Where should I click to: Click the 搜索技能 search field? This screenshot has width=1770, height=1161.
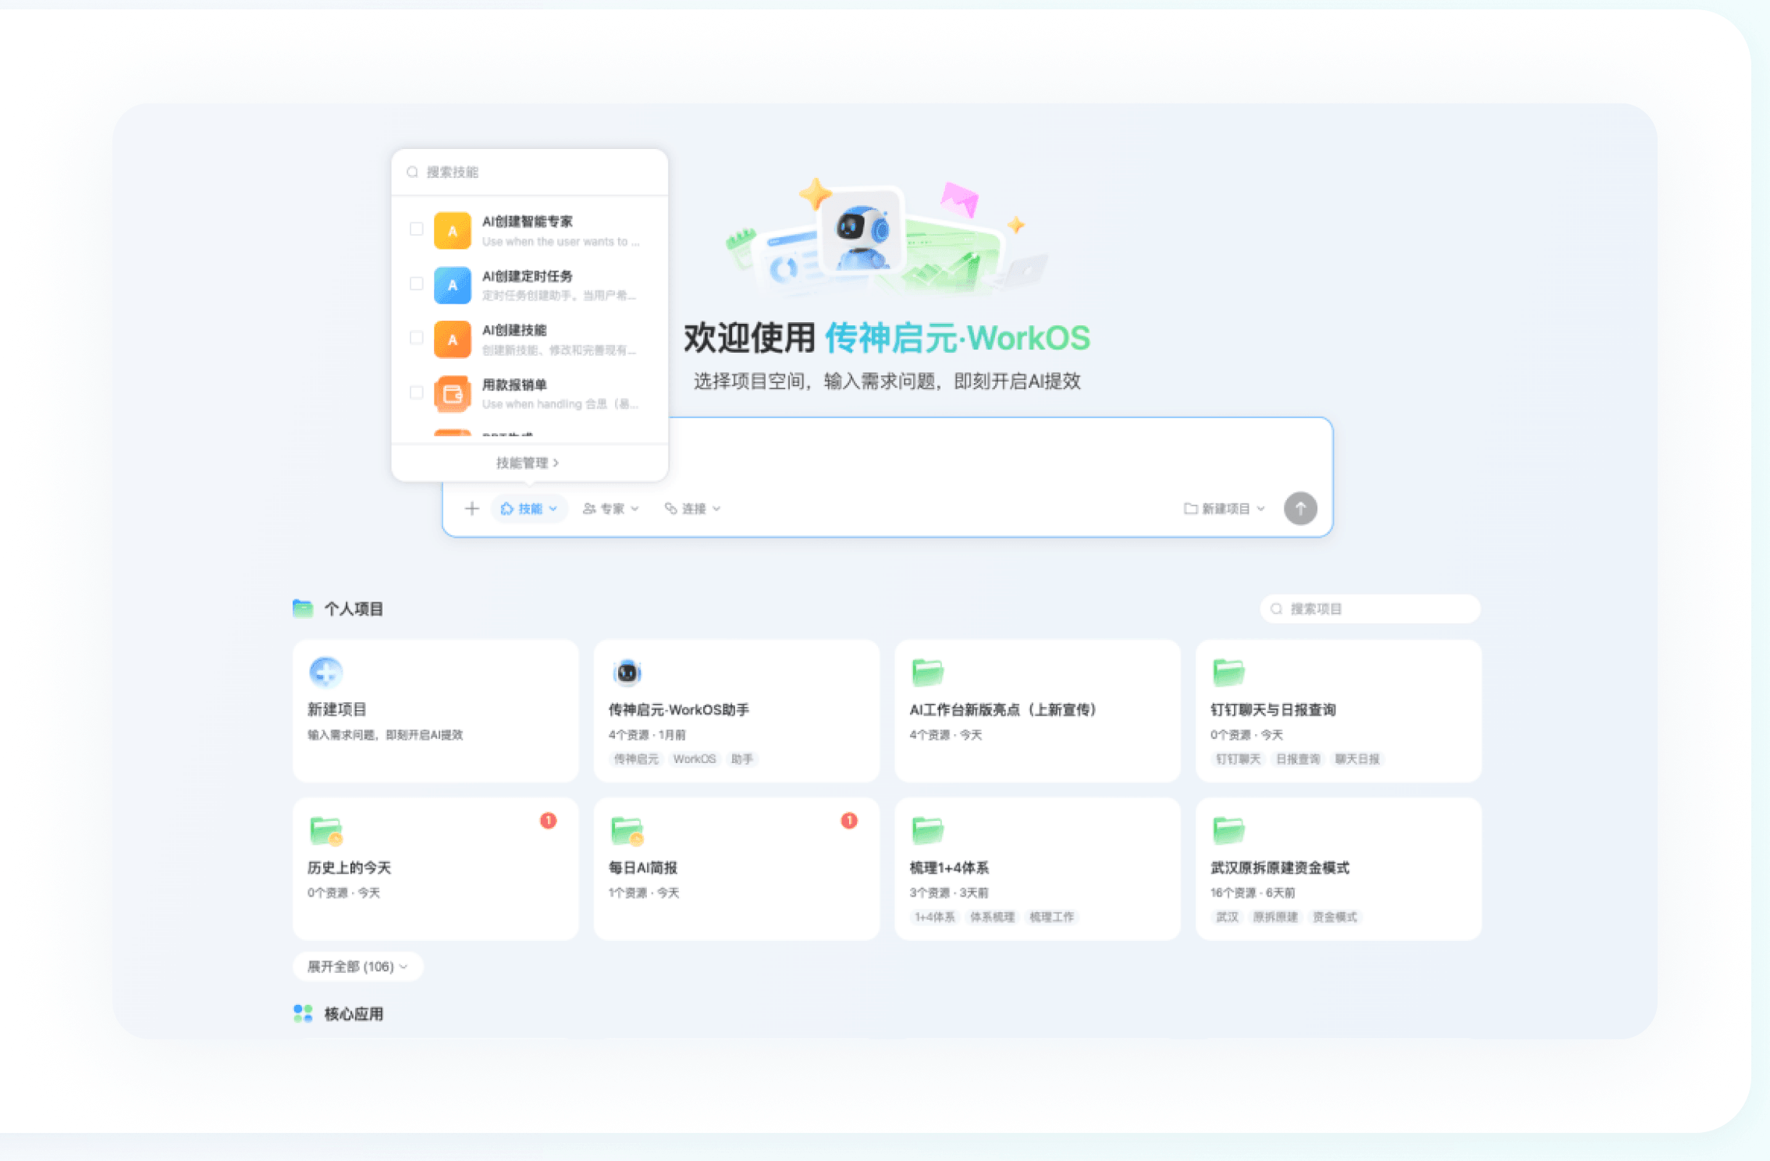[530, 172]
